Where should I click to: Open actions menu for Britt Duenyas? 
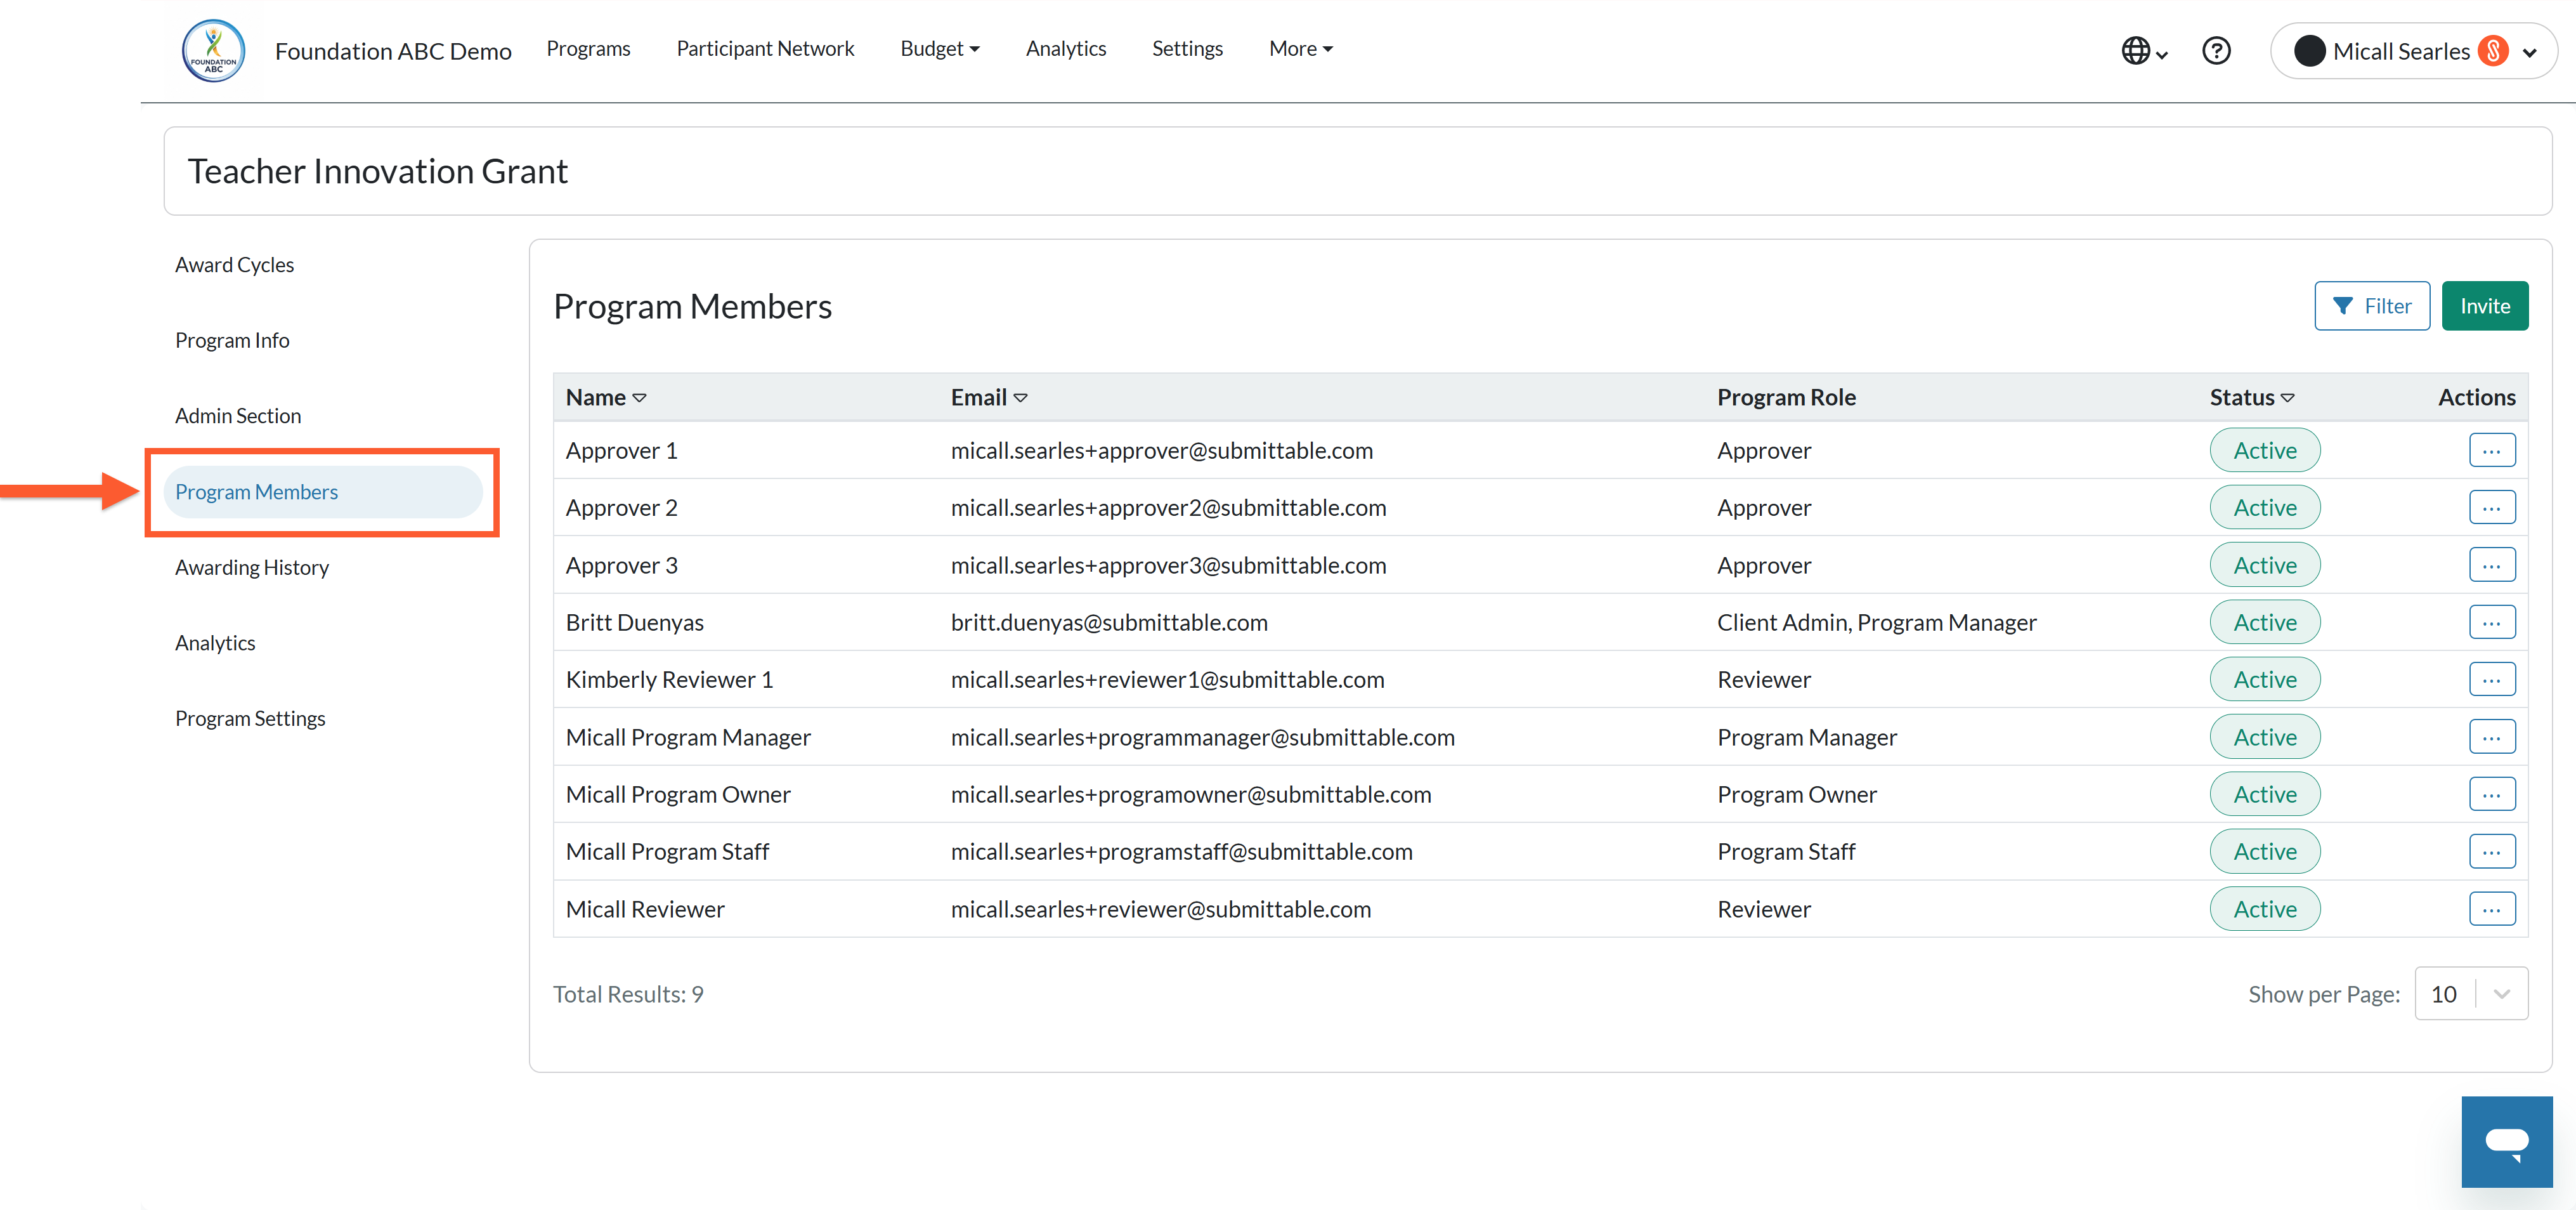pos(2491,622)
